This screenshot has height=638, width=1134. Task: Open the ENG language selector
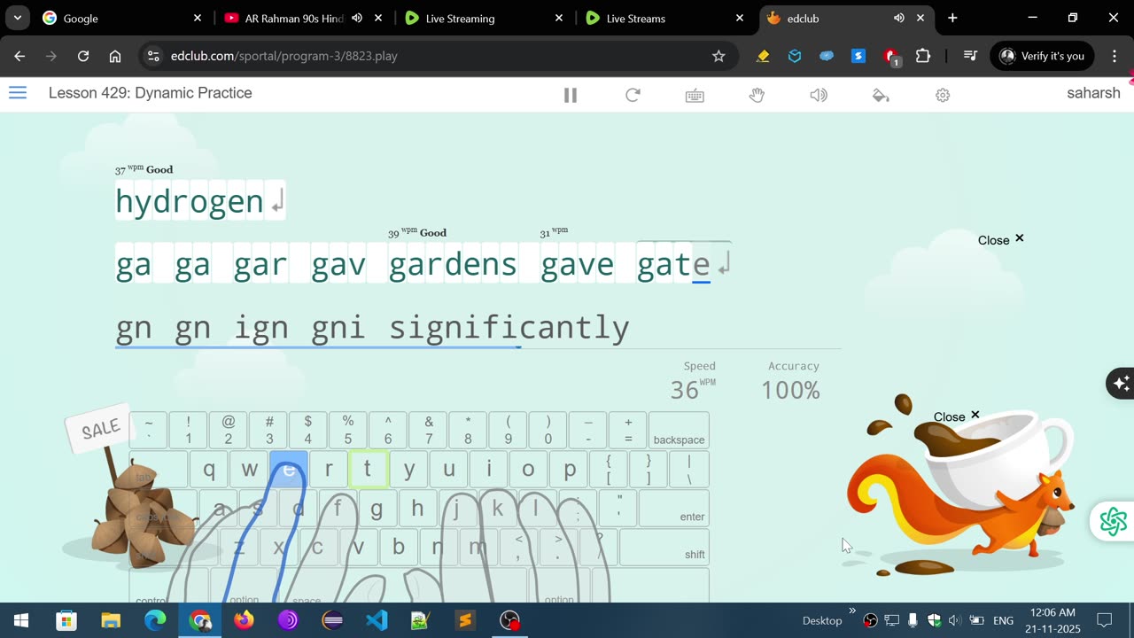point(1003,620)
